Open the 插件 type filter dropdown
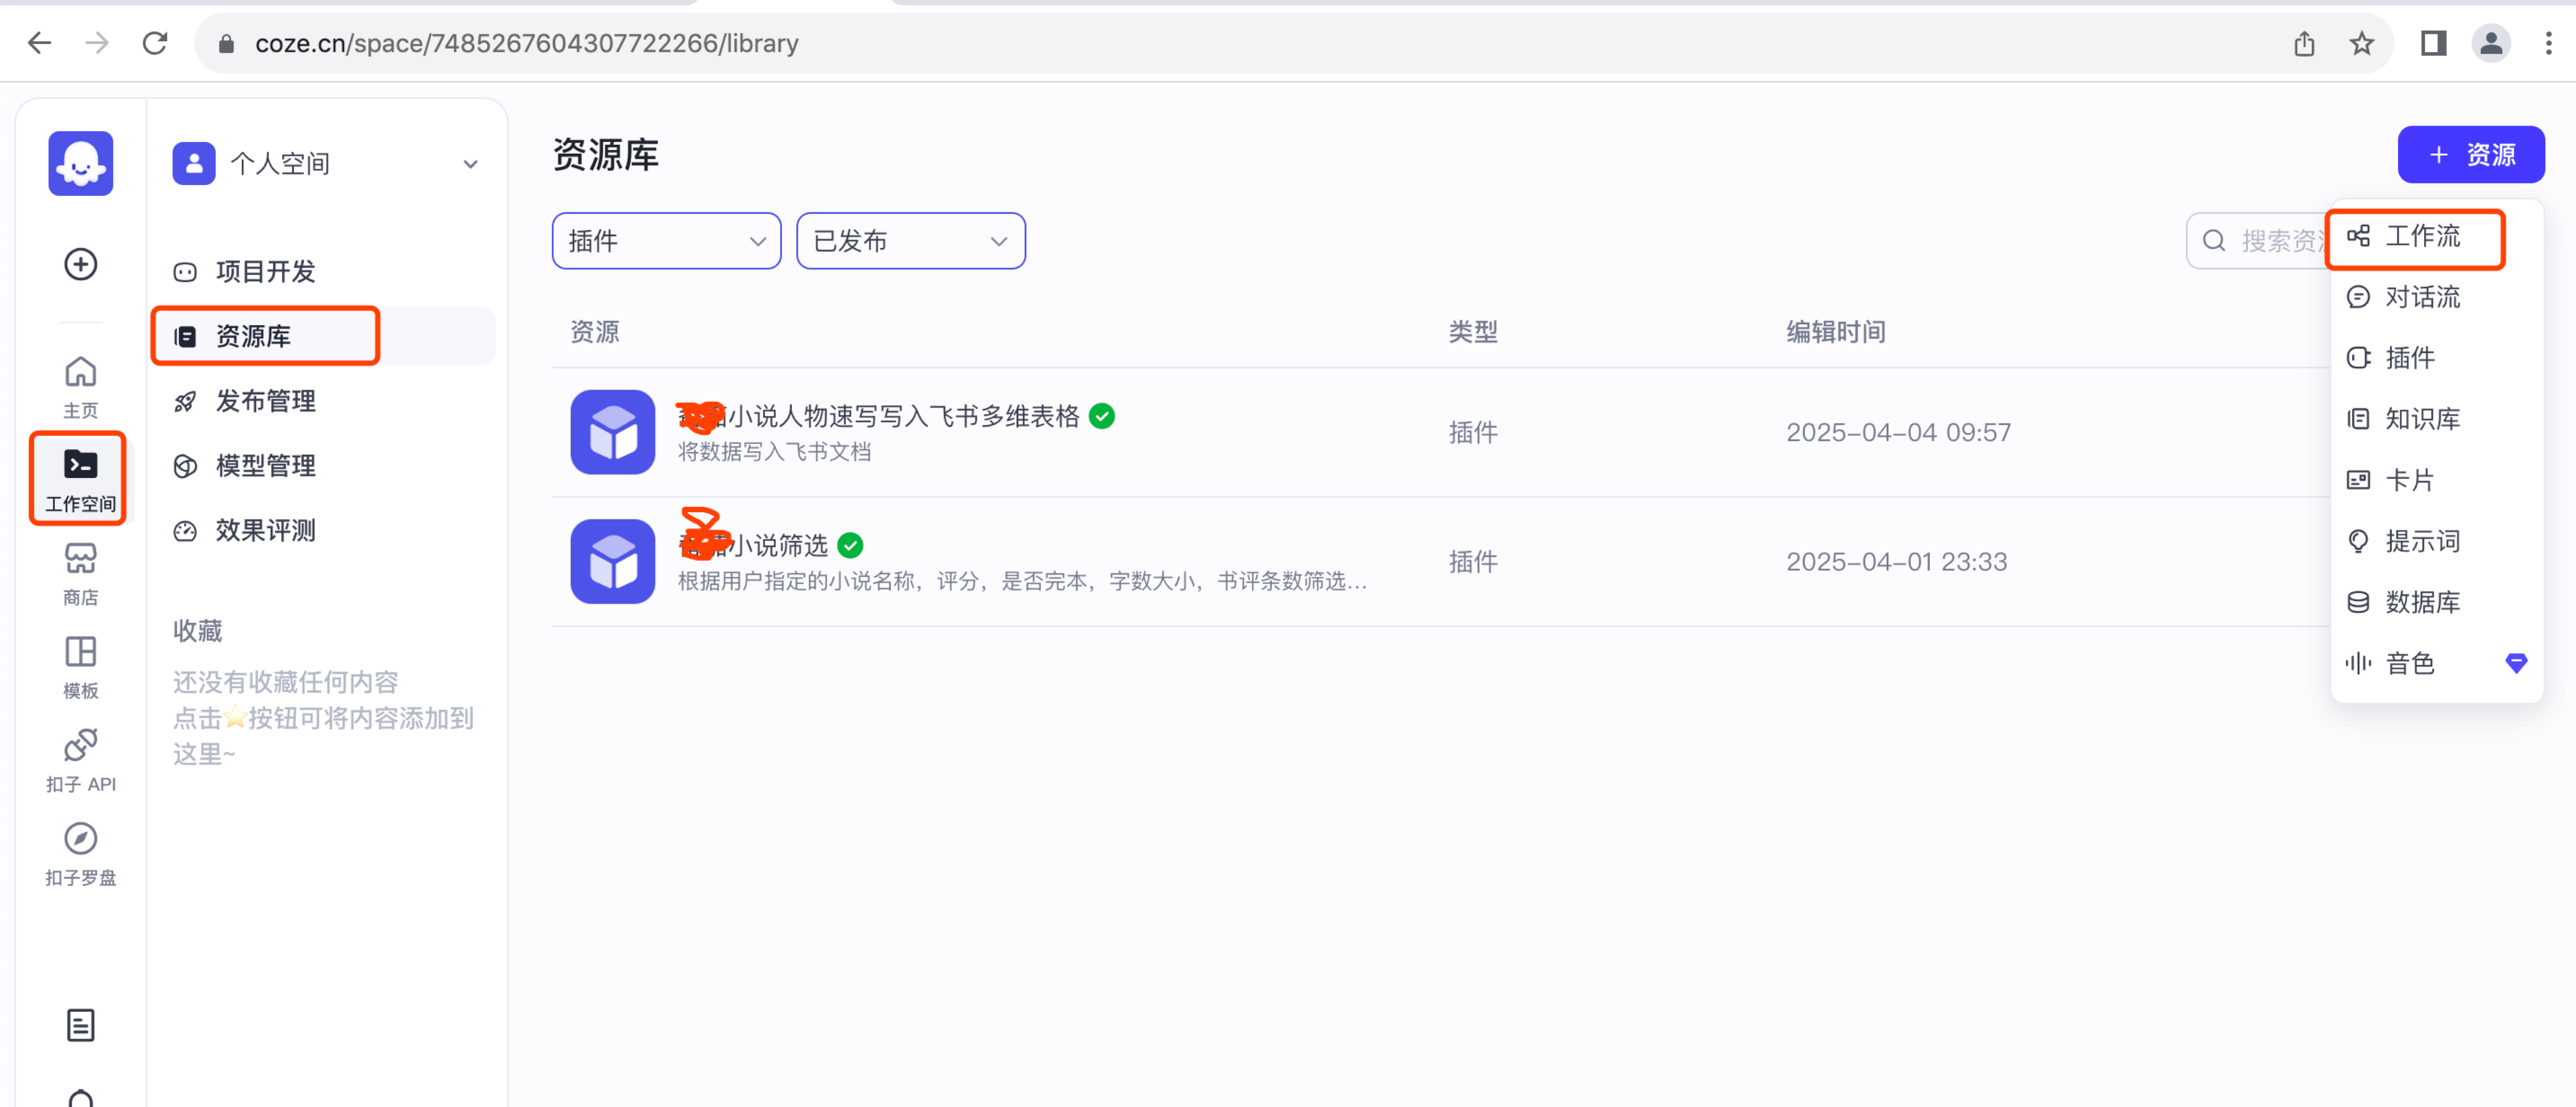This screenshot has width=2576, height=1107. 666,241
